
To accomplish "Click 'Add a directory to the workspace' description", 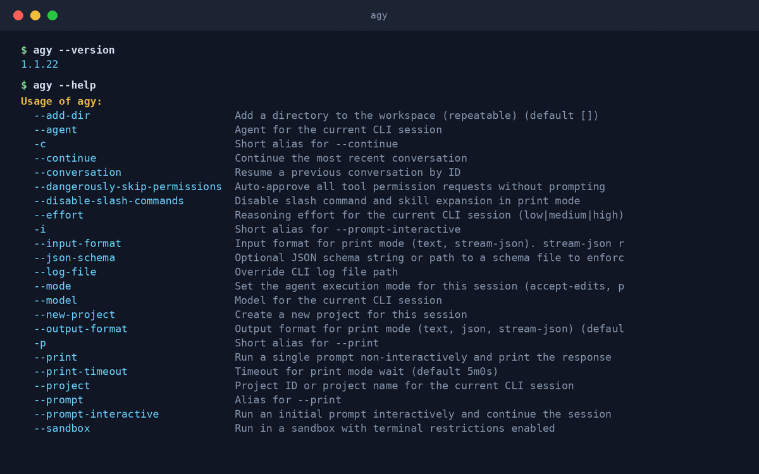I will coord(417,116).
